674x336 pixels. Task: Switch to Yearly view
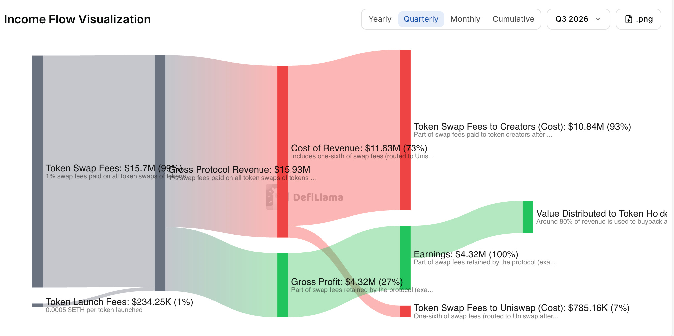point(380,19)
